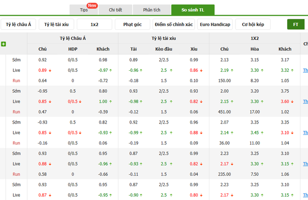Select the Tỷ lệ tài xỉu filter
The height and width of the screenshot is (200, 308).
click(56, 24)
